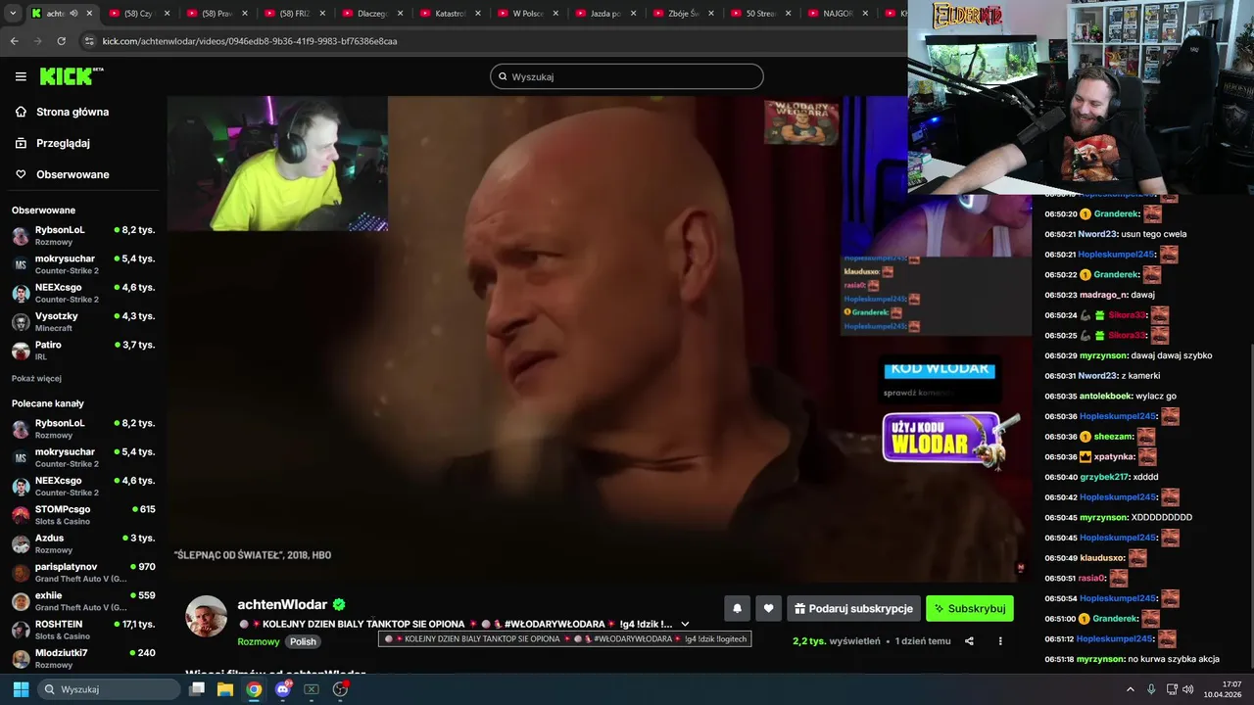Click the volume tray icon

click(x=1187, y=689)
